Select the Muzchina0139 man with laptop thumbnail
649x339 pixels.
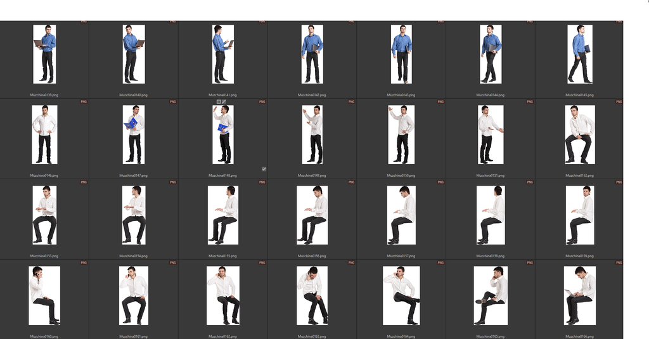tap(44, 54)
